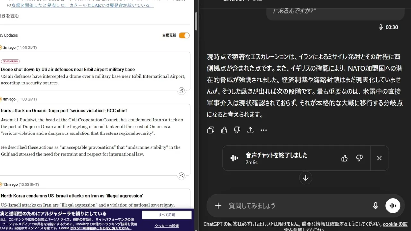Copy the ChatGPT response text
Viewport: 411px width, 231px height.
[x=211, y=130]
